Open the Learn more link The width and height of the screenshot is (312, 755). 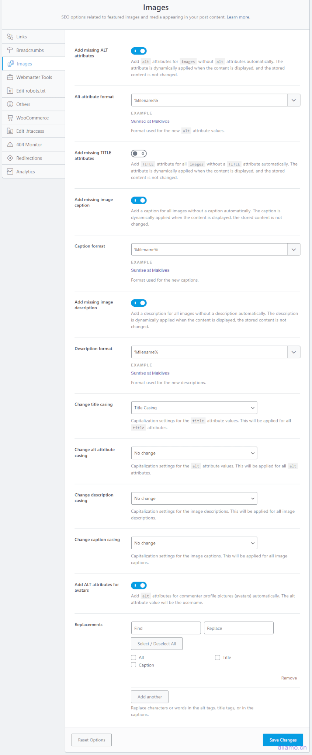[238, 17]
